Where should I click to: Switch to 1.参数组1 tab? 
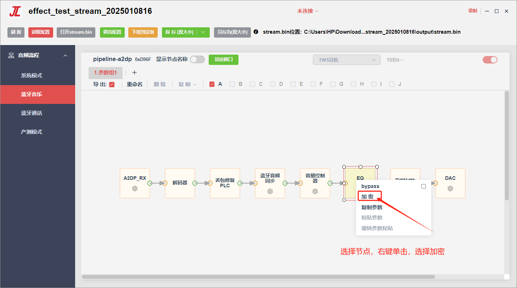(106, 73)
